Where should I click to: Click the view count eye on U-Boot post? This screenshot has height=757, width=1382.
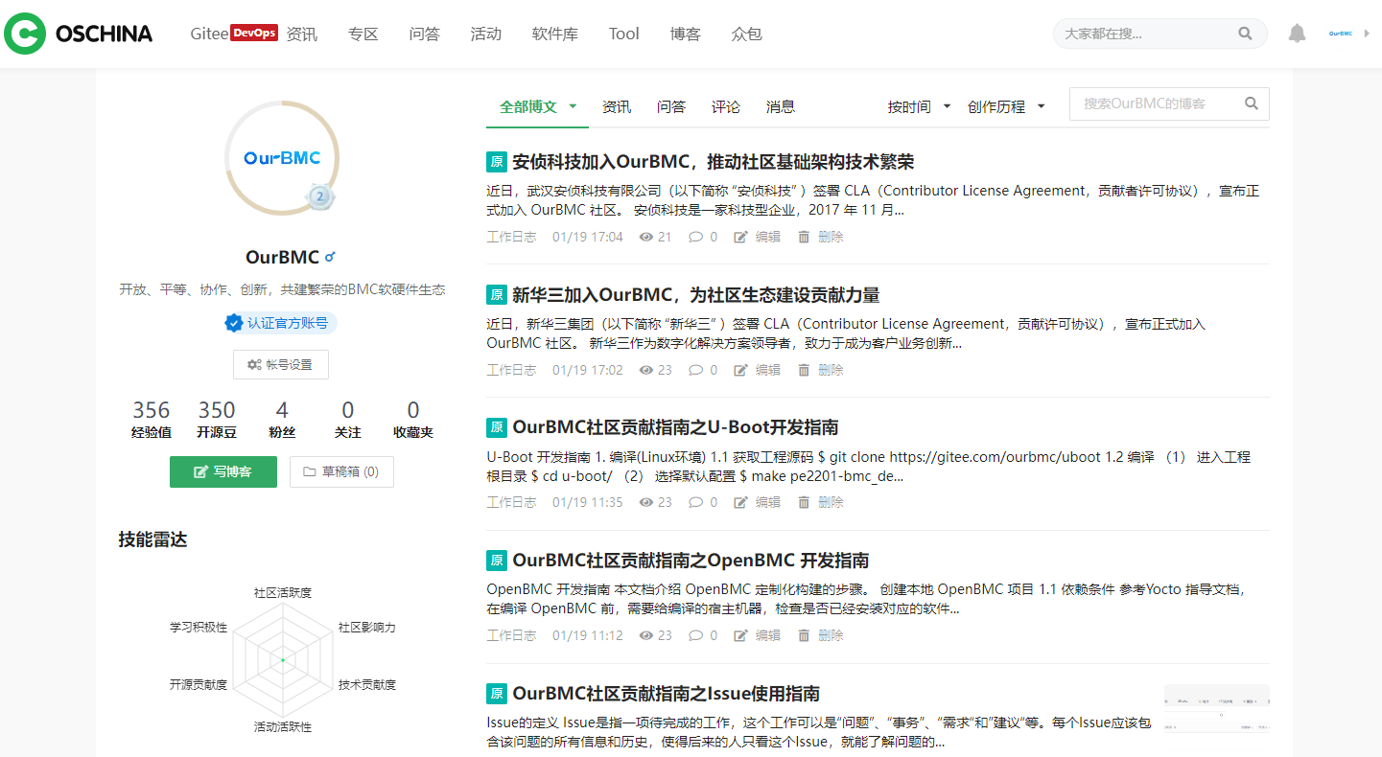click(646, 502)
